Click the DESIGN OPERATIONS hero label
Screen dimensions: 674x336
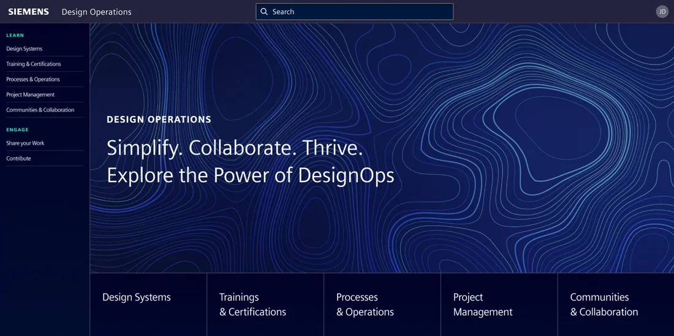[159, 120]
